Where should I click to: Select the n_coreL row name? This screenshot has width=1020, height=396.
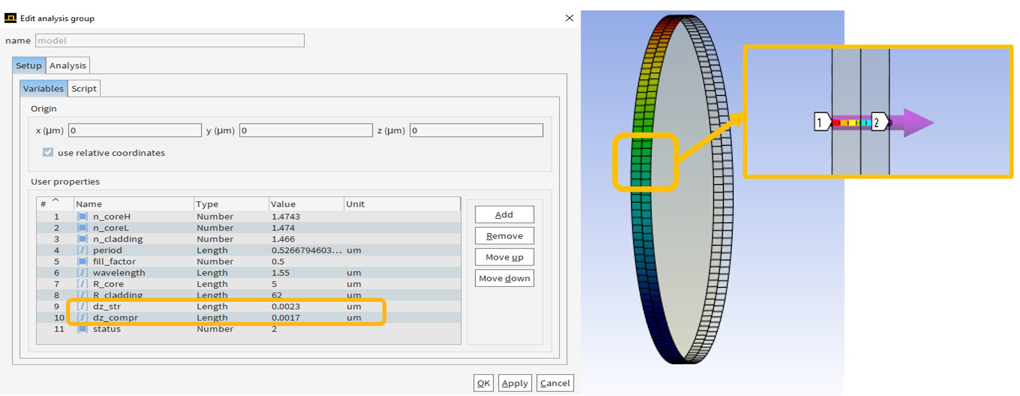[111, 228]
